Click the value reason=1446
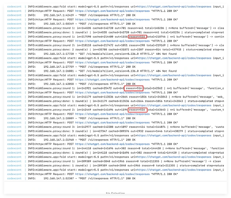 154,131
